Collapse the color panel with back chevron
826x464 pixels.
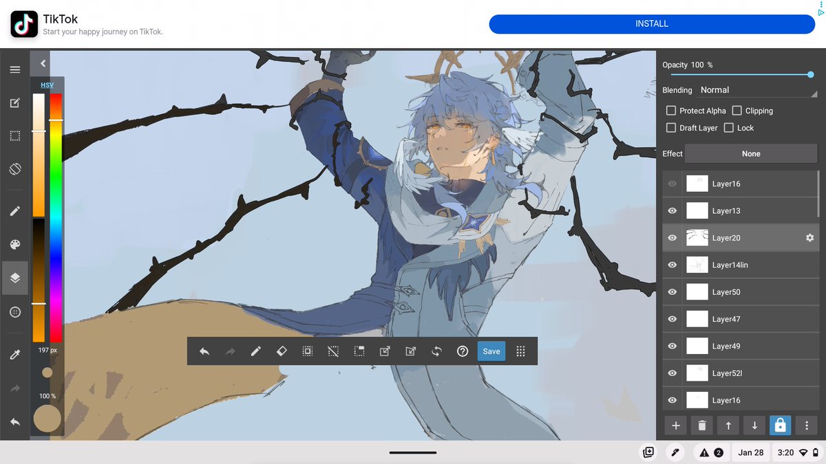[43, 63]
